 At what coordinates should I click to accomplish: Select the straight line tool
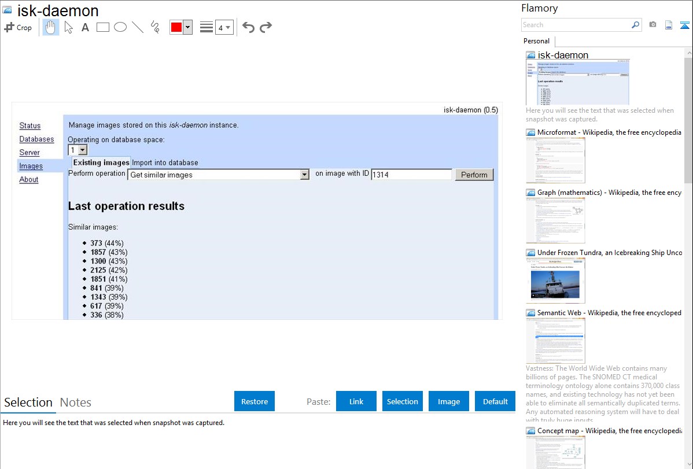(x=138, y=27)
